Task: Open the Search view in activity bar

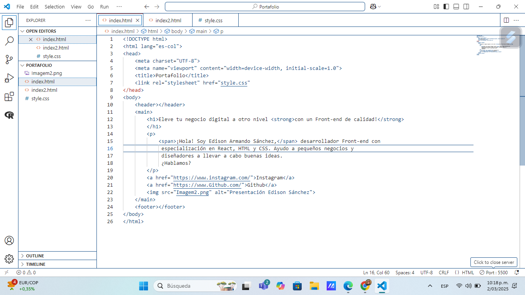Action: pos(9,41)
